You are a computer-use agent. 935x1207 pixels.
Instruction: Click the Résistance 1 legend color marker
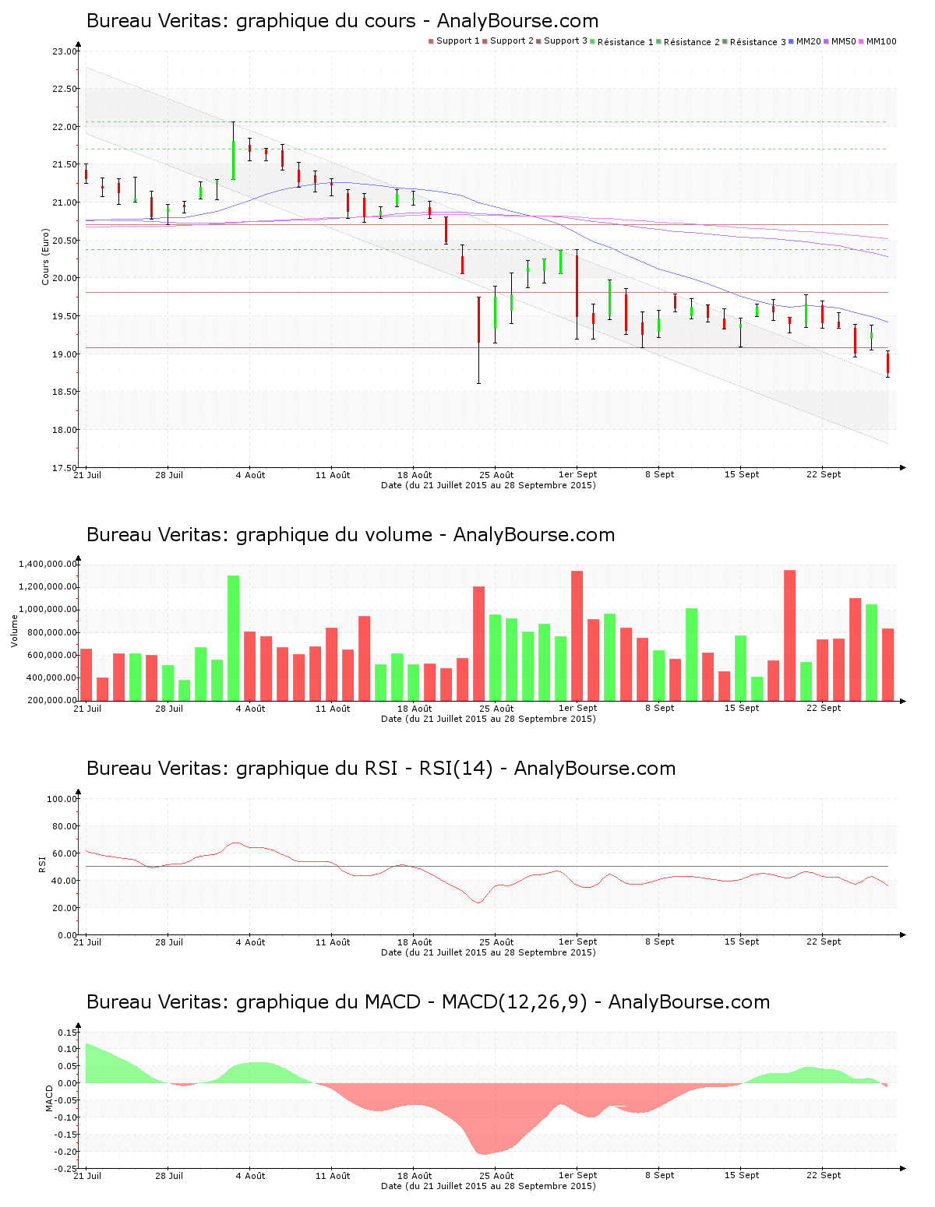(593, 41)
